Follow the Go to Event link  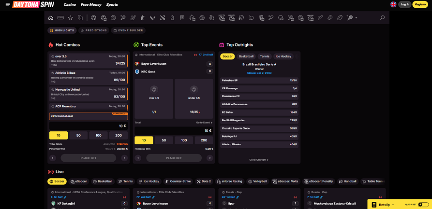pyautogui.click(x=204, y=123)
